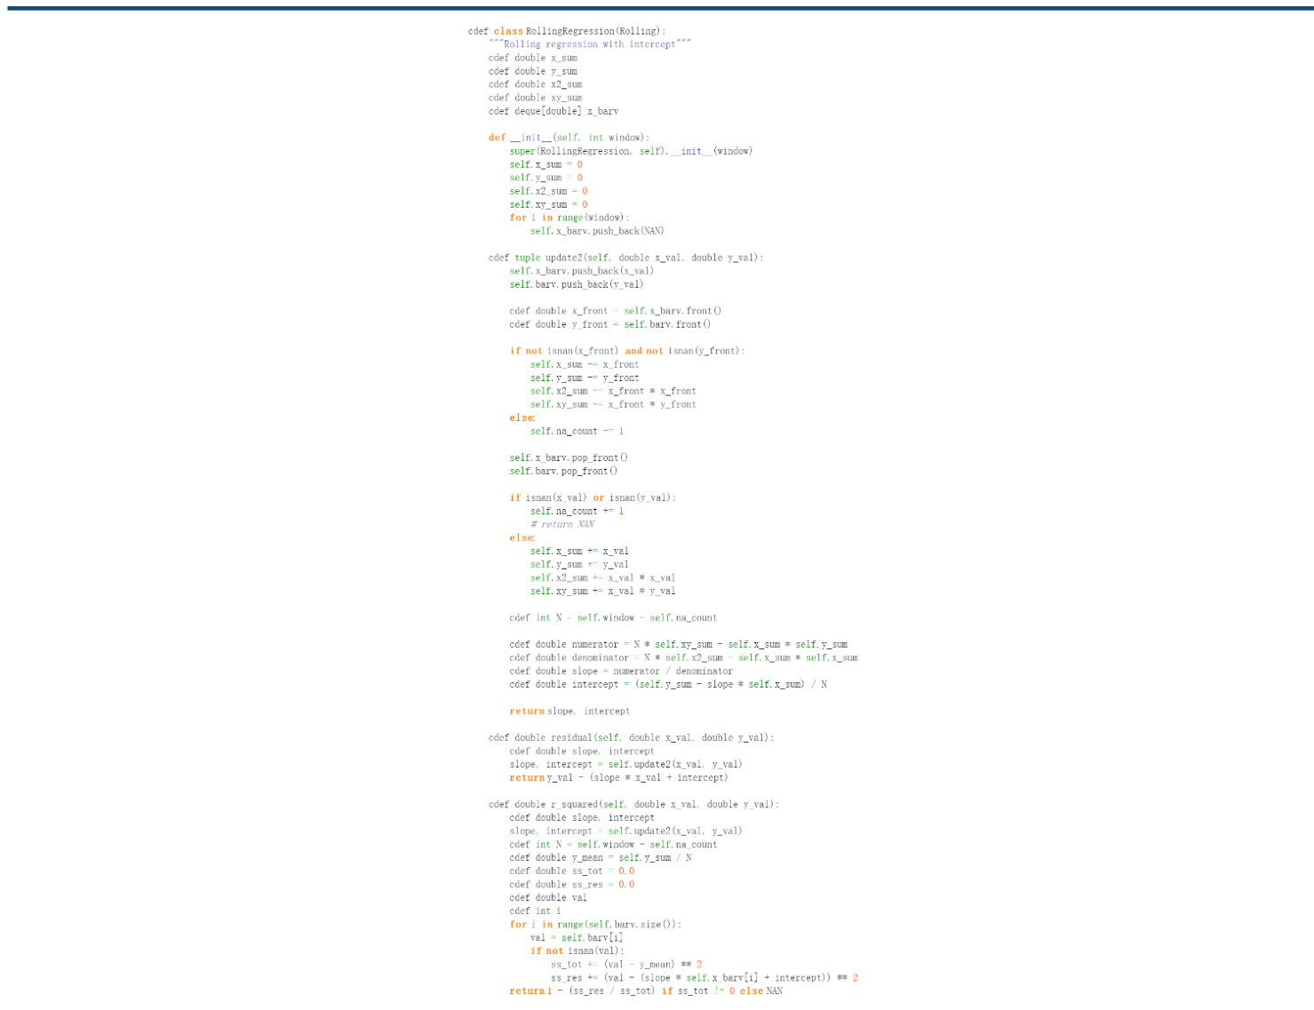Click the 'self.x_barv.pop_front()' statement
Image resolution: width=1314 pixels, height=1010 pixels.
click(x=569, y=457)
